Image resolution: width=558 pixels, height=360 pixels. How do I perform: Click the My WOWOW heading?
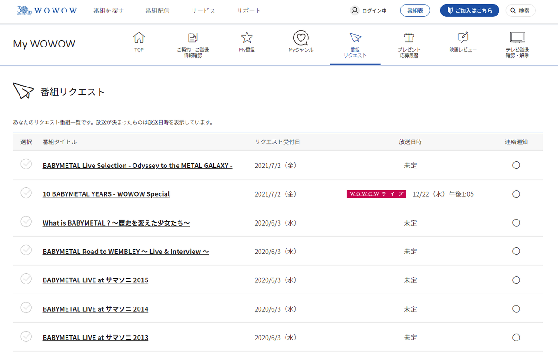point(44,44)
